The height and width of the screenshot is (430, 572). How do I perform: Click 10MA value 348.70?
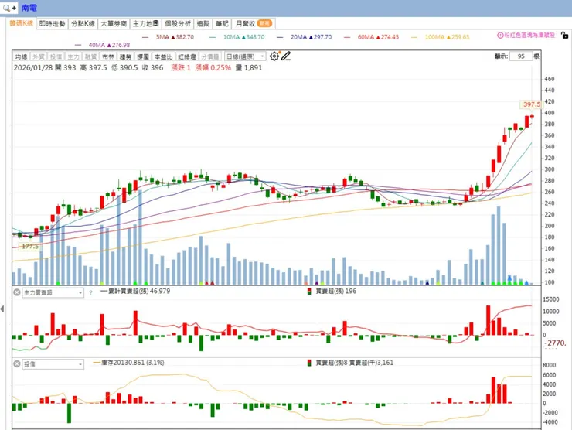coord(255,37)
